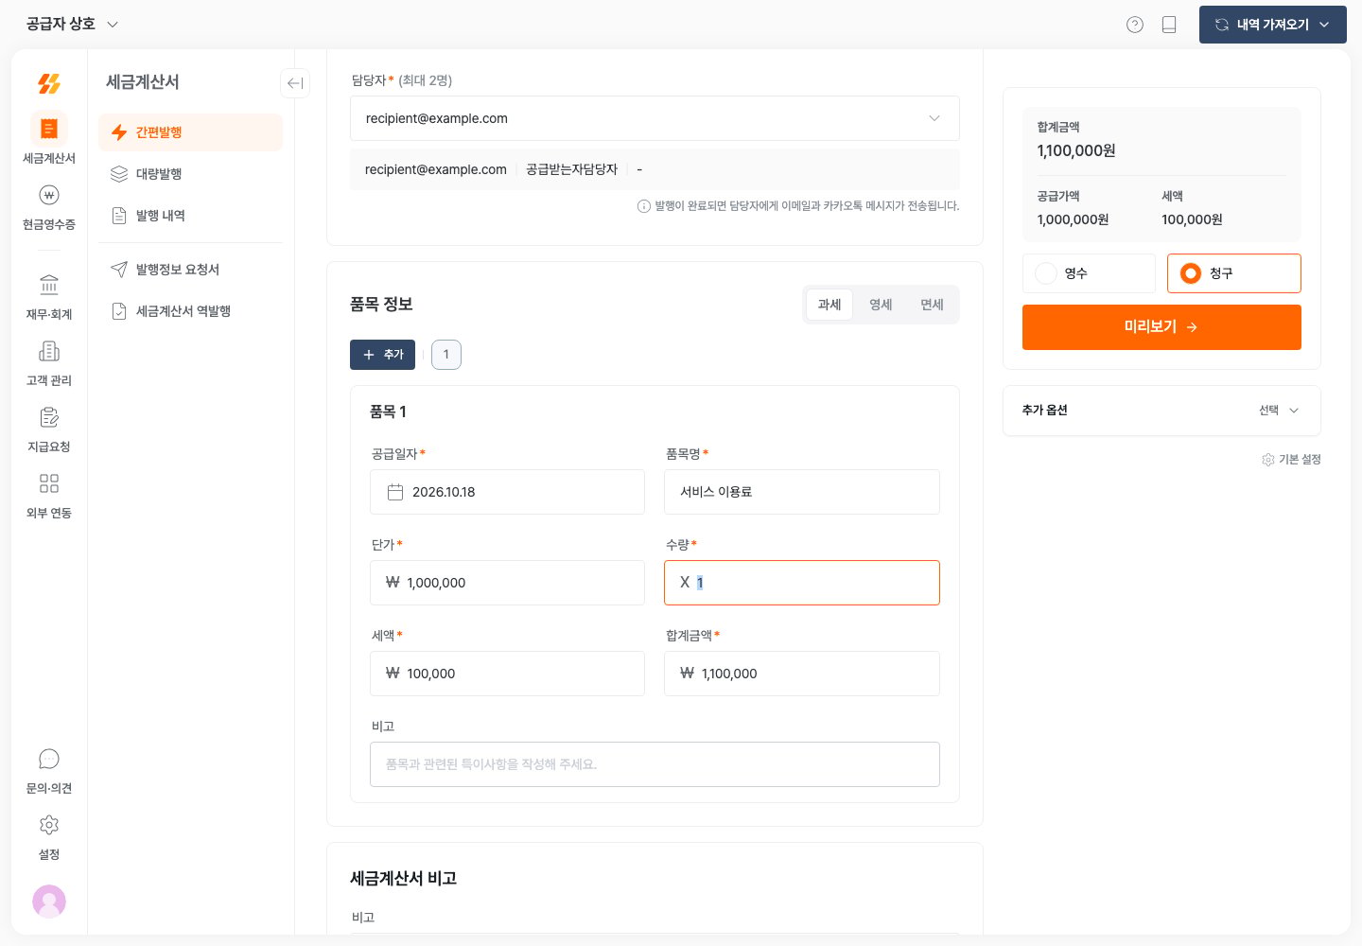
Task: Select the 청구 radio option
Action: 1233,273
